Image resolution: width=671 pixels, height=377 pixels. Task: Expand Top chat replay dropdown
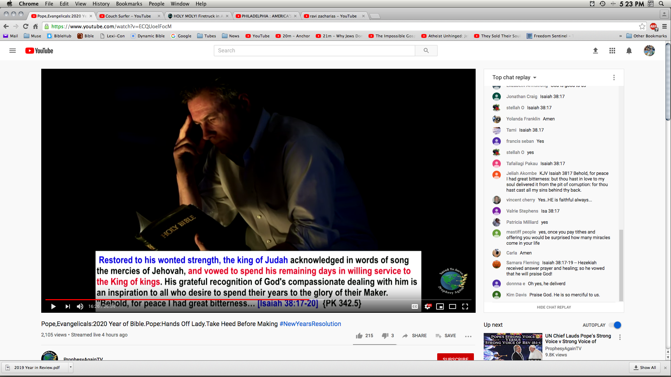coord(514,77)
